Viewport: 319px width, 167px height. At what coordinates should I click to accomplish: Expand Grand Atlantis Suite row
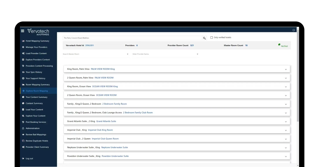point(177,121)
